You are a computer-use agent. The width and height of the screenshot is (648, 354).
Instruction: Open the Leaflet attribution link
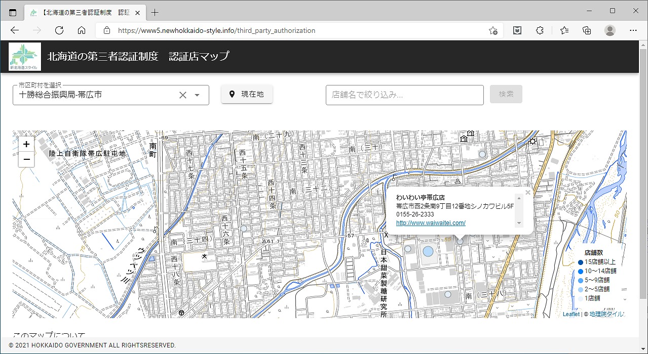[571, 314]
